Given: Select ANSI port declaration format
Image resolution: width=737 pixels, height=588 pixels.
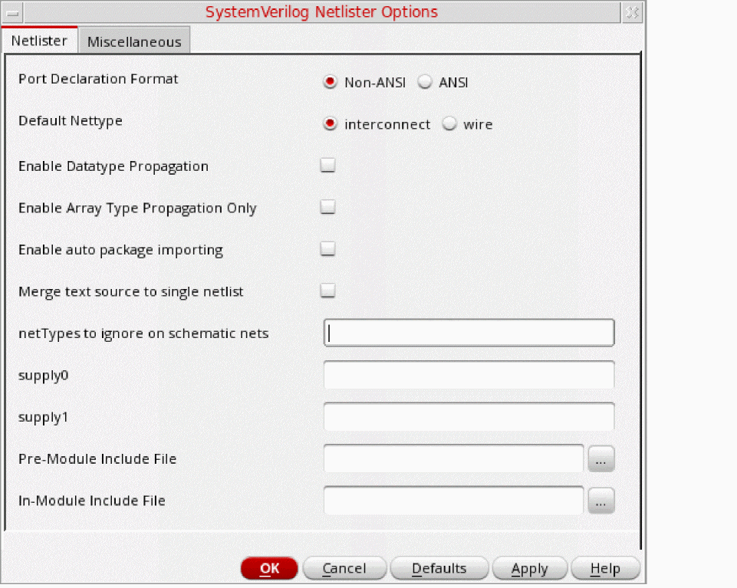Looking at the screenshot, I should point(425,83).
